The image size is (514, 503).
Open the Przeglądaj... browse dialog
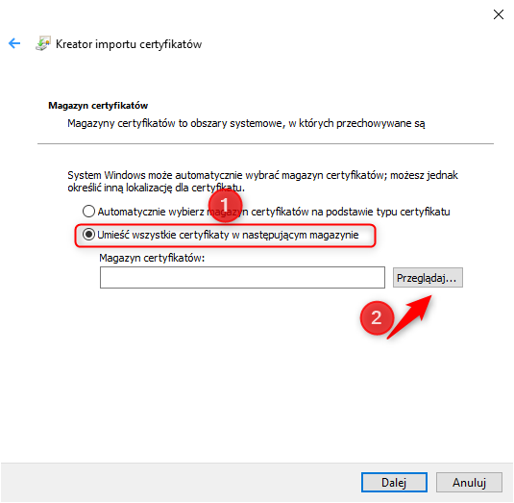(428, 278)
